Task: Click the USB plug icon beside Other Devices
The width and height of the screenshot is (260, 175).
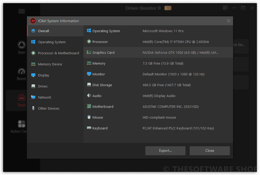Action: [x=33, y=108]
